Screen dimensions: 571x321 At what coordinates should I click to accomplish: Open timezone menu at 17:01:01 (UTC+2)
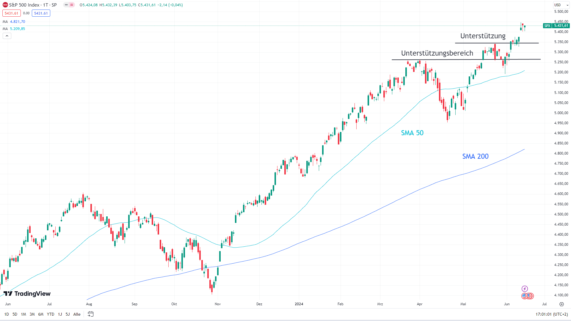[x=552, y=314]
